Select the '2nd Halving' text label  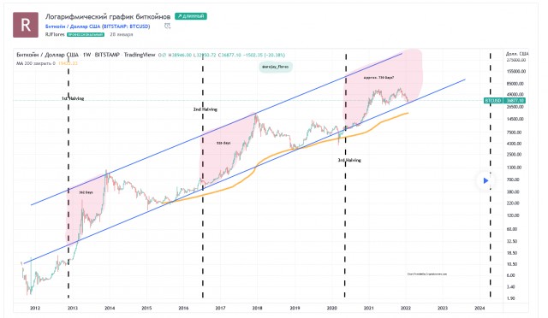pos(205,109)
